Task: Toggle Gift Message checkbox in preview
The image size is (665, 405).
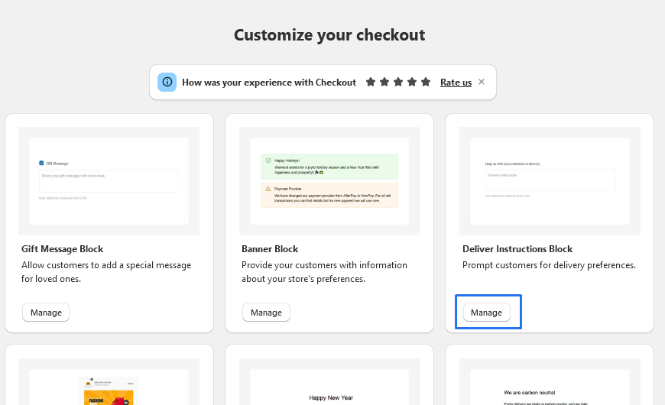Action: (x=41, y=163)
